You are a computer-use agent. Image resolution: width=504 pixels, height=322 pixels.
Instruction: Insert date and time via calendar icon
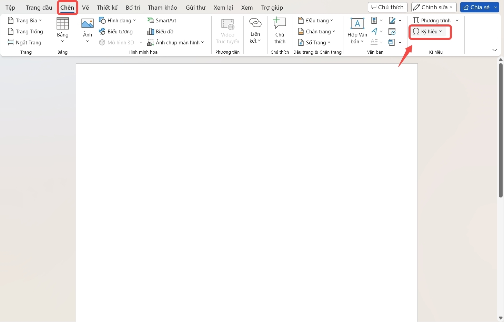click(x=392, y=32)
